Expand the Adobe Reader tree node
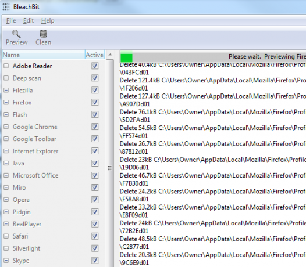This screenshot has height=267, width=306. tap(6, 66)
